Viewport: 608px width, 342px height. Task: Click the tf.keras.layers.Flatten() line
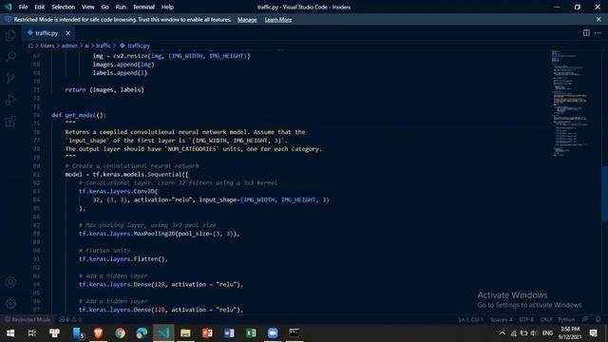coord(123,259)
